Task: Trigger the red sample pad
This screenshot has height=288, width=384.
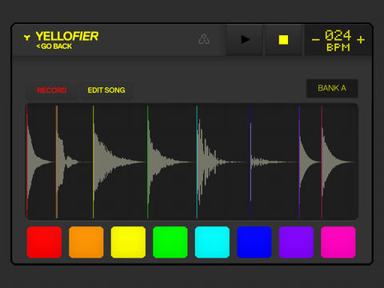Action: (44, 242)
